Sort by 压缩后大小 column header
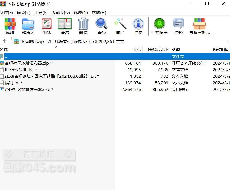Viewport: 230px width, 190px height. coord(158,50)
